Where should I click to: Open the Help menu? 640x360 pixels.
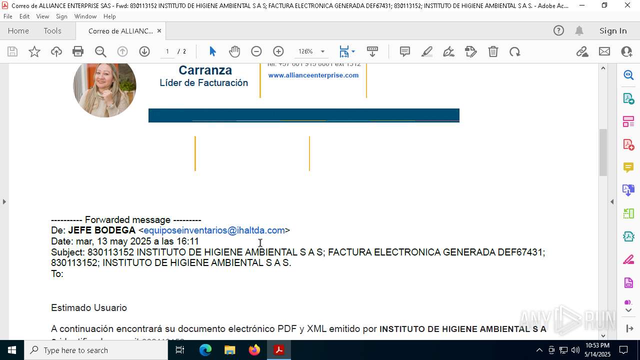click(109, 16)
